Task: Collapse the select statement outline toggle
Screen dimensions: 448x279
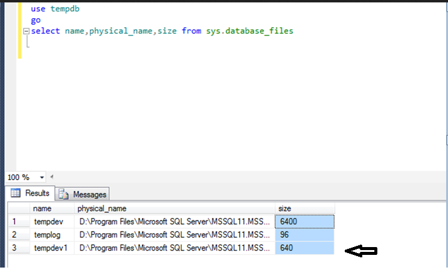Action: tap(26, 31)
